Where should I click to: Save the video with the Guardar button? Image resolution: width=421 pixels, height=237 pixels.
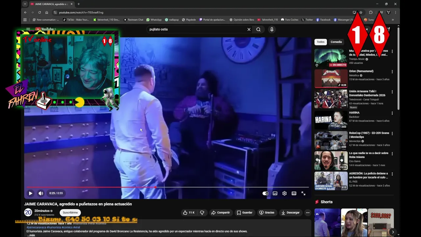[245, 213]
